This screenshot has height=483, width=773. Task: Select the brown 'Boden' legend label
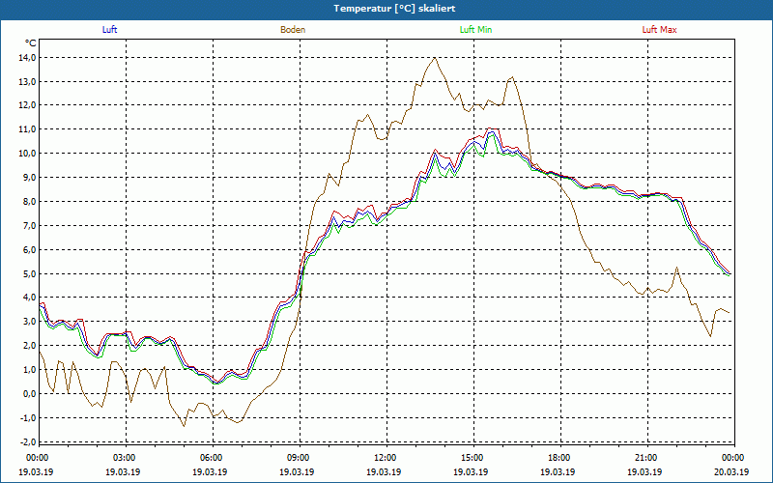coord(293,30)
